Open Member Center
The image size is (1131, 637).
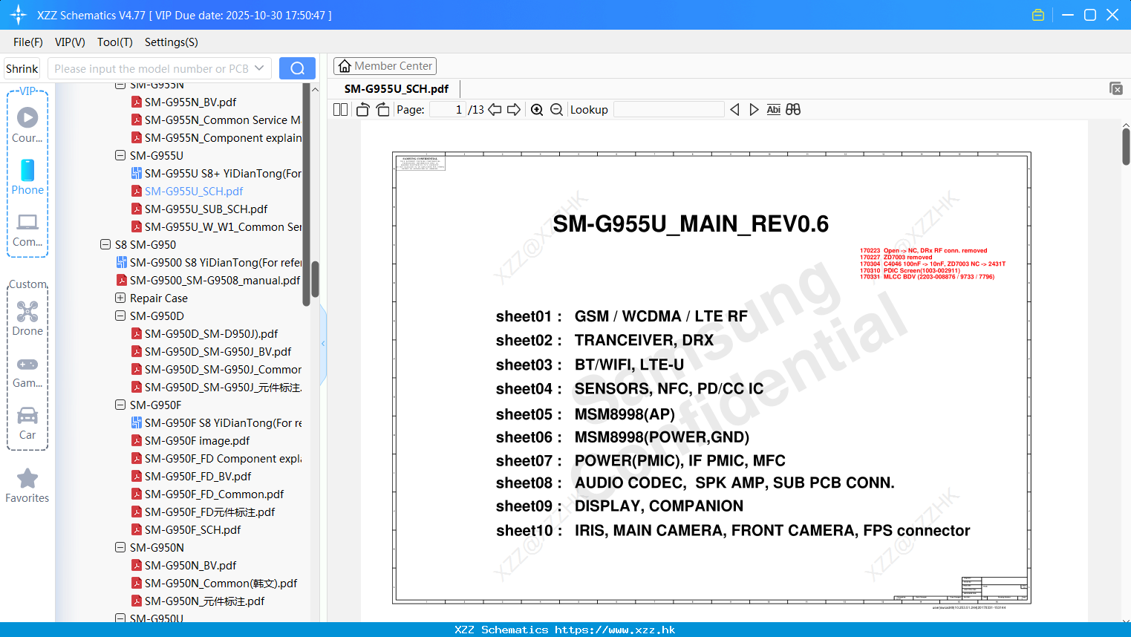(385, 66)
